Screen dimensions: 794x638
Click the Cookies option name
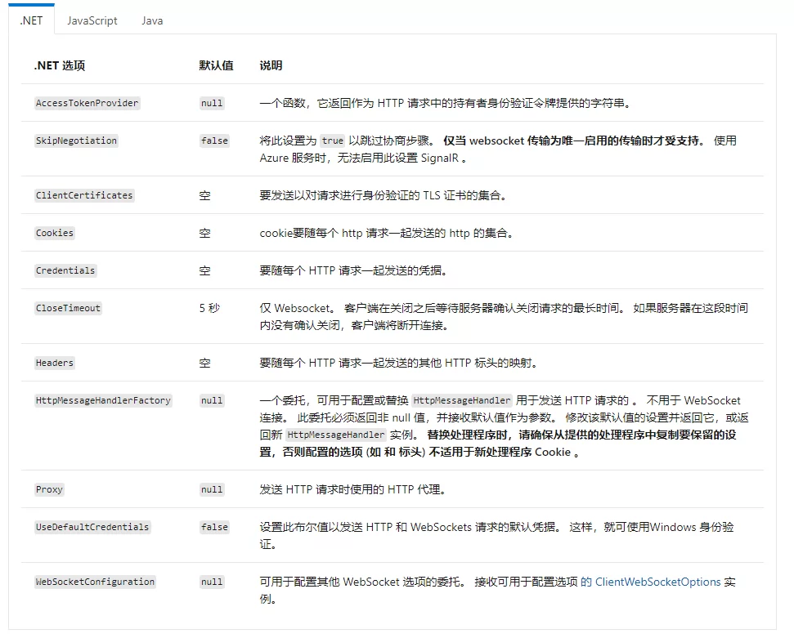[x=55, y=233]
